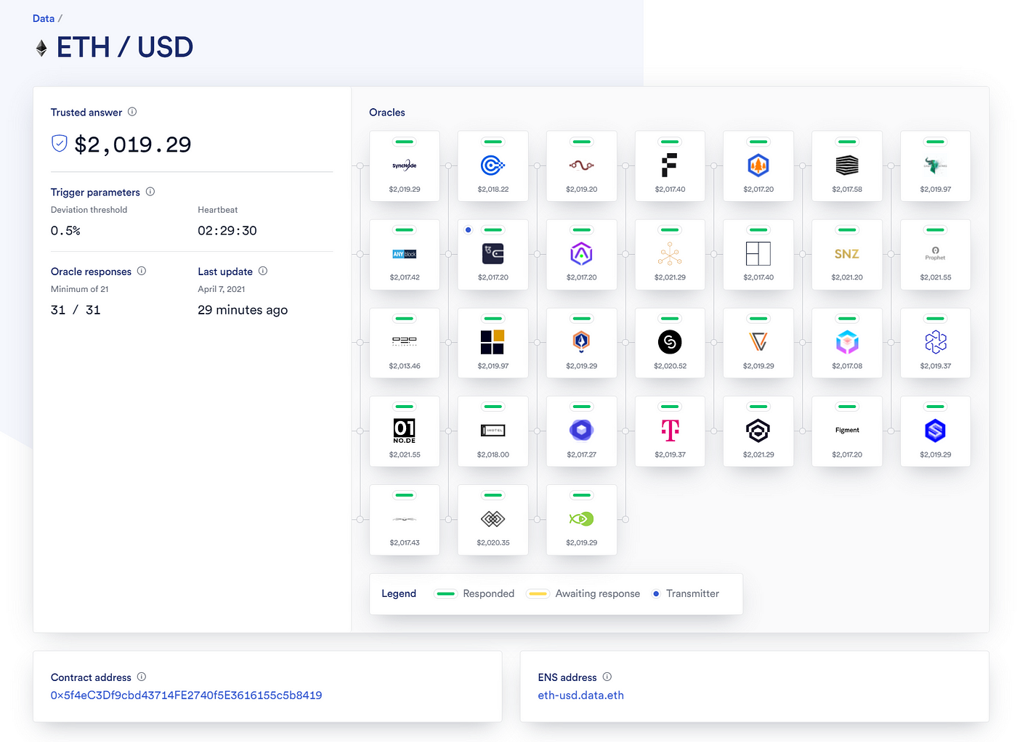
Task: Click the $2,018.22 oracle price
Action: click(x=493, y=189)
